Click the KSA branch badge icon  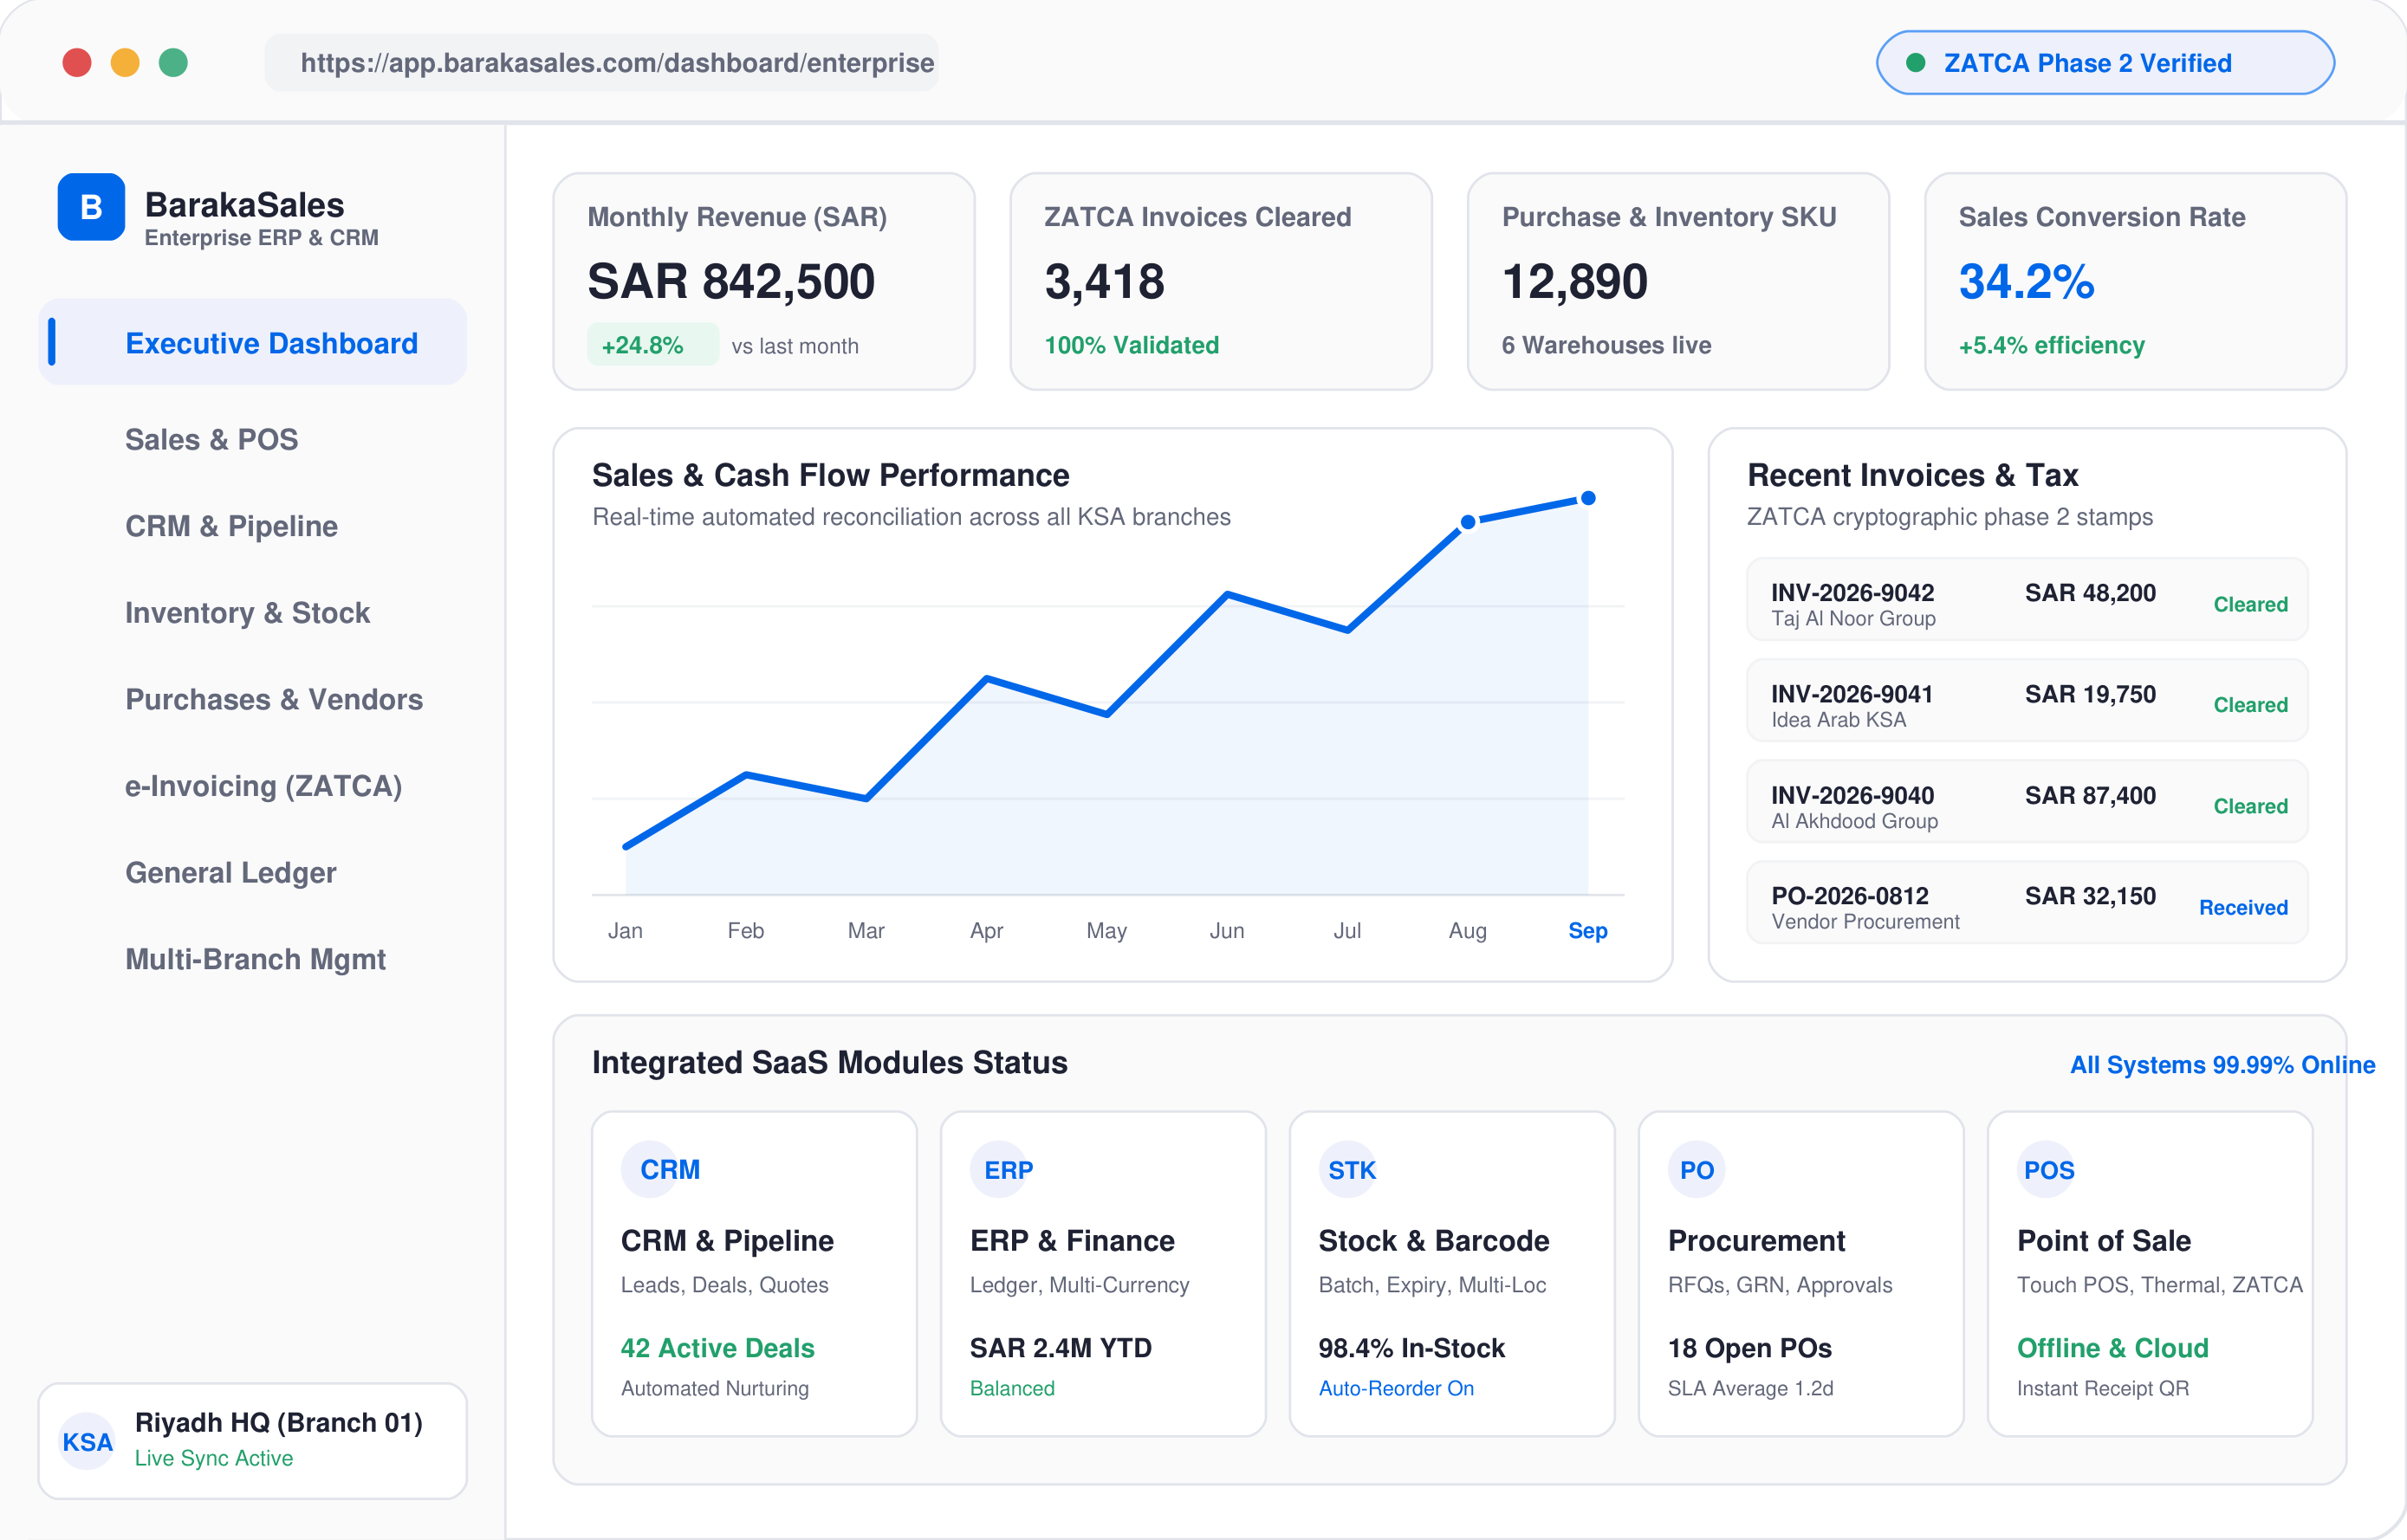[87, 1441]
